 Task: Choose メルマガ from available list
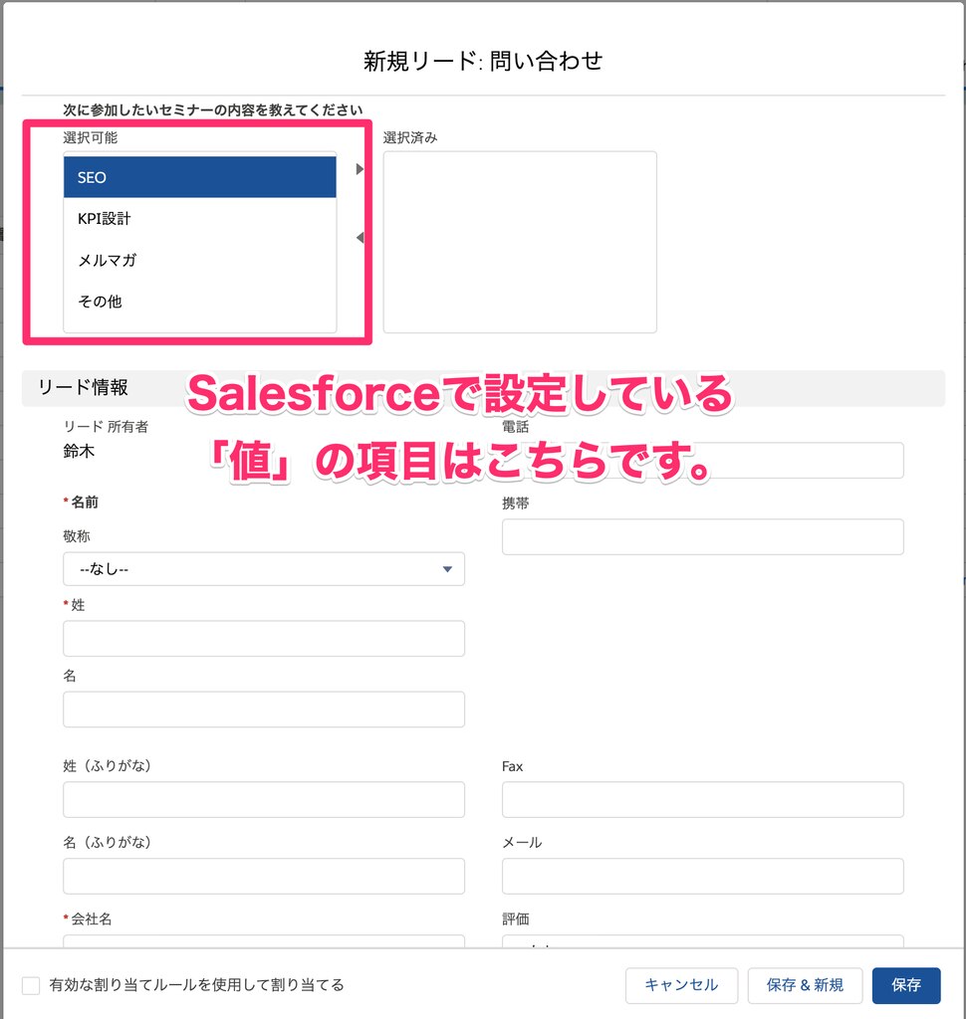click(200, 260)
